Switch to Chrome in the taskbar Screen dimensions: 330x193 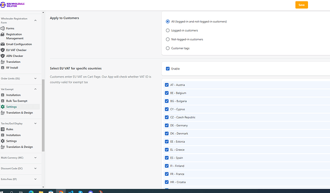[x=61, y=192]
